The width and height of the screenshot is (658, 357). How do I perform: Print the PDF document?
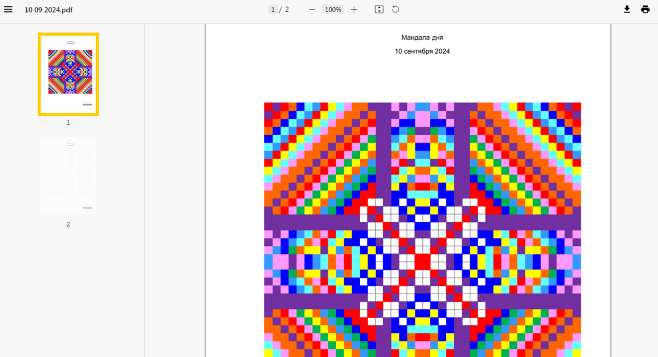coord(645,9)
